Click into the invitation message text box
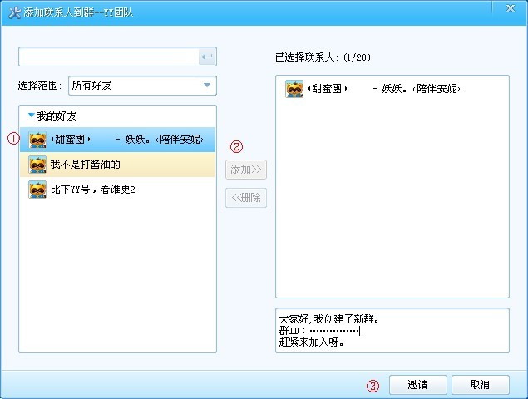 392,331
